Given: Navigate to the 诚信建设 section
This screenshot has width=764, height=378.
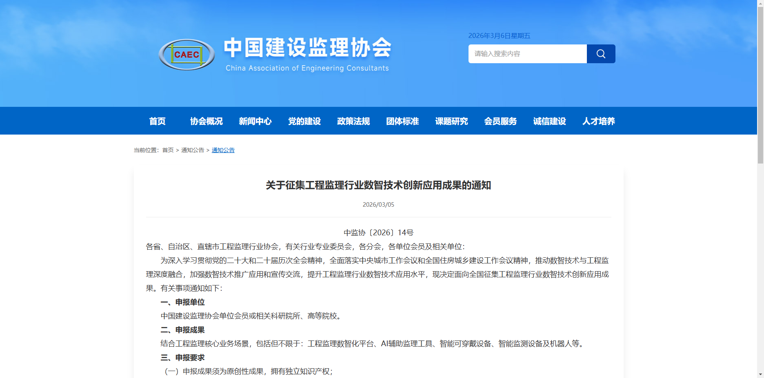Looking at the screenshot, I should pyautogui.click(x=549, y=121).
